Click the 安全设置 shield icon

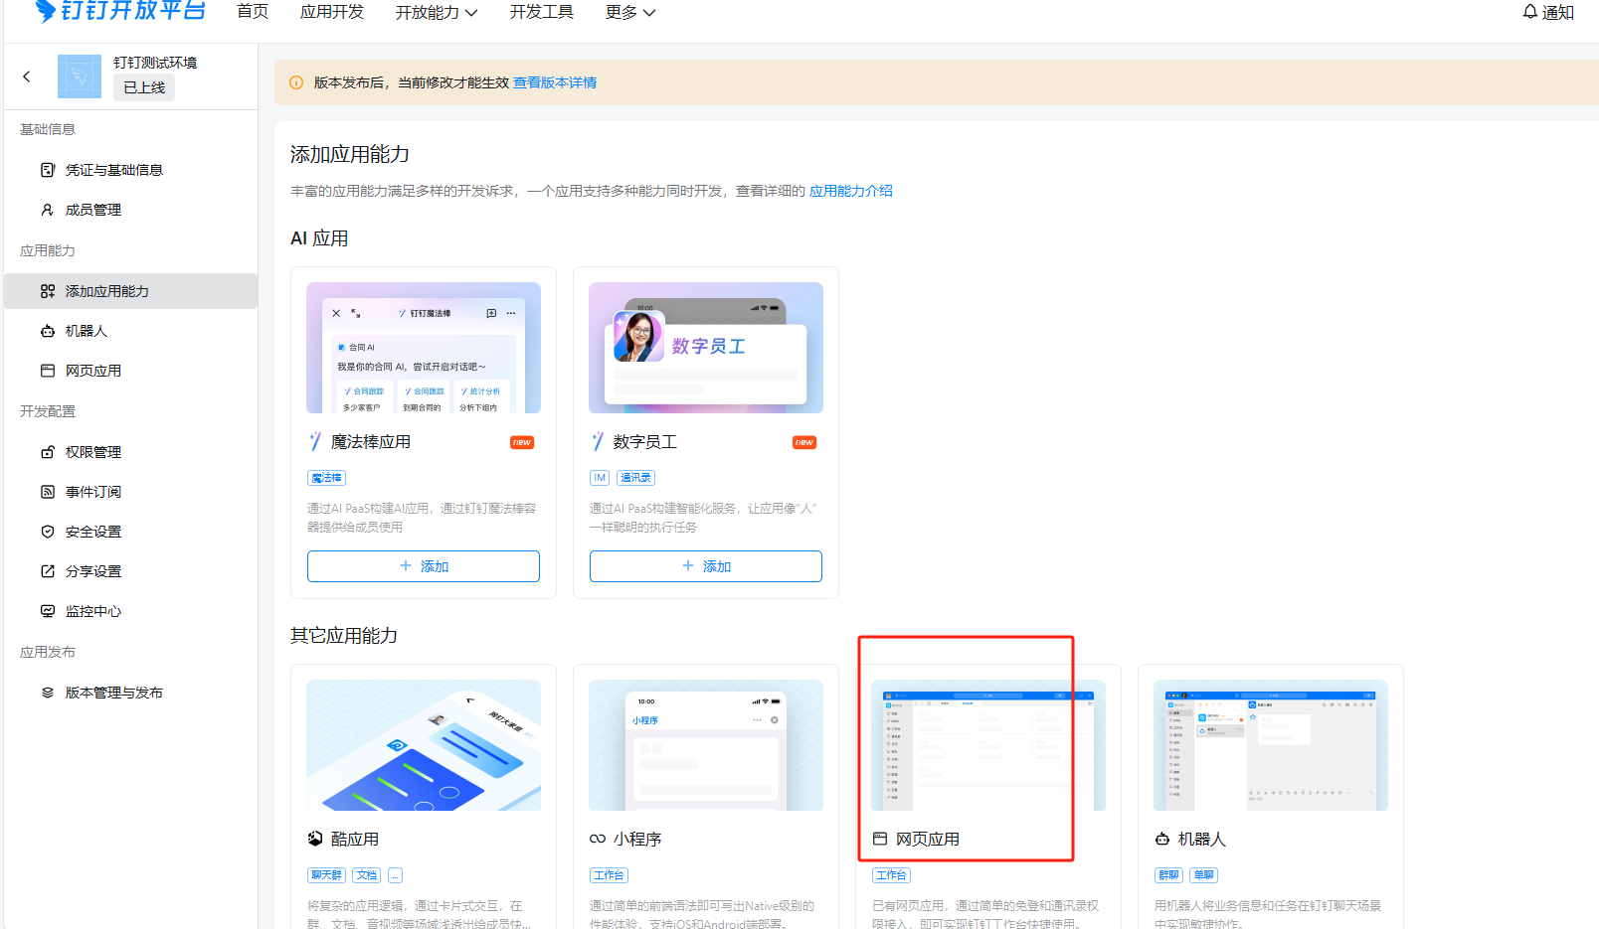pos(47,532)
